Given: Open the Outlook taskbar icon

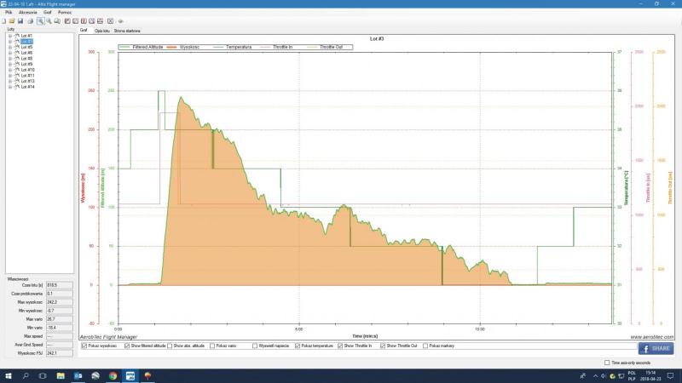Looking at the screenshot, I should [77, 376].
